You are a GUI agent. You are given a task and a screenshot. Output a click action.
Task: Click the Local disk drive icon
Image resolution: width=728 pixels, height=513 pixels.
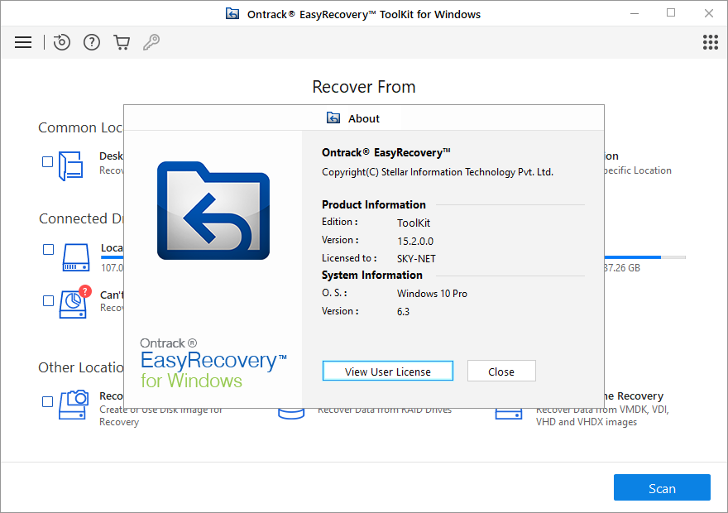coord(76,257)
